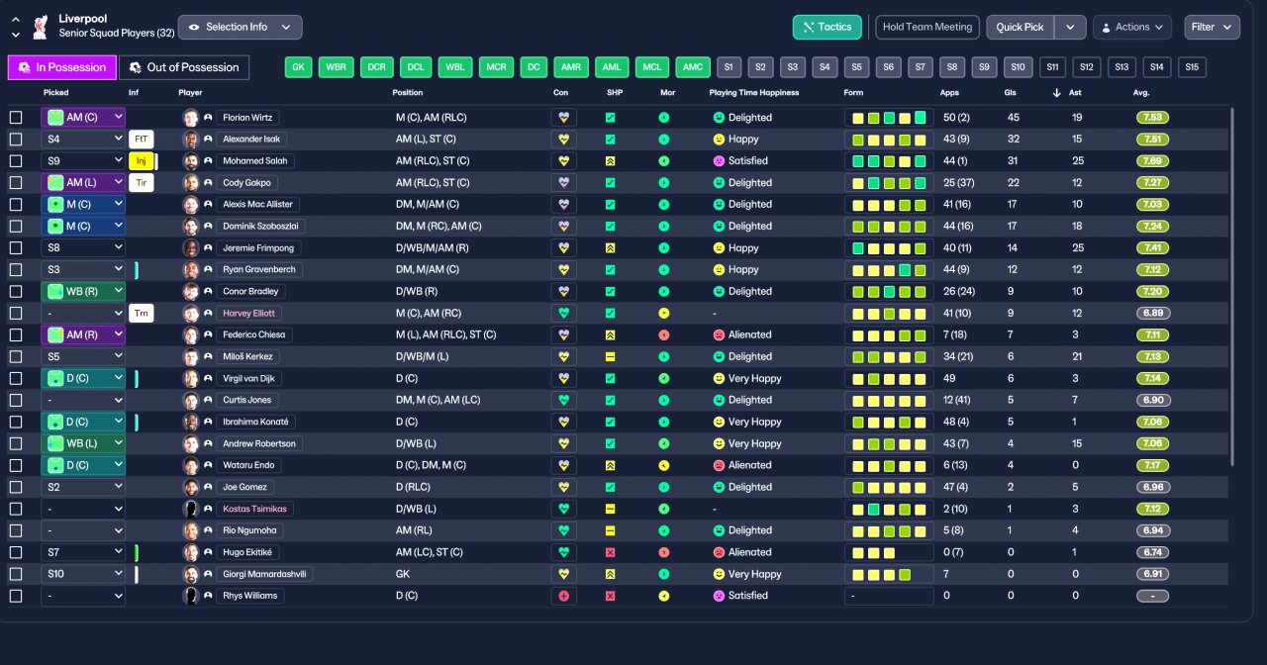
Task: Click Rhys Williams' red condition icon
Action: coord(564,596)
